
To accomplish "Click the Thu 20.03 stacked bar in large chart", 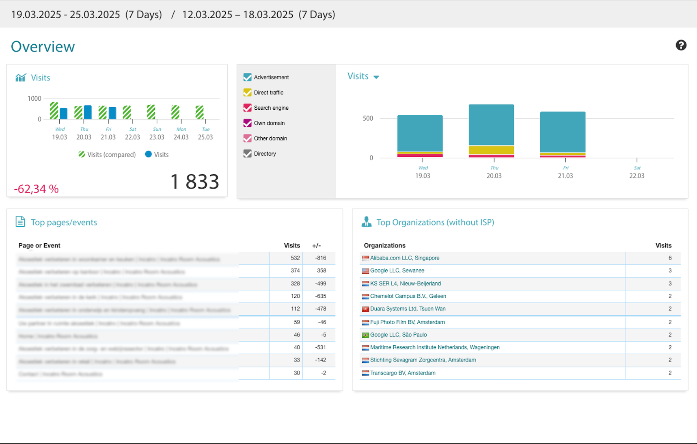I will point(491,131).
